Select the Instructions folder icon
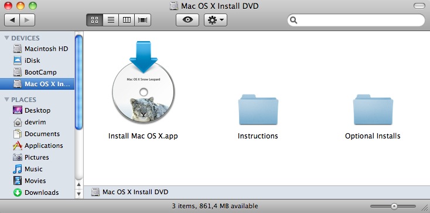This screenshot has width=430, height=213. tap(258, 109)
